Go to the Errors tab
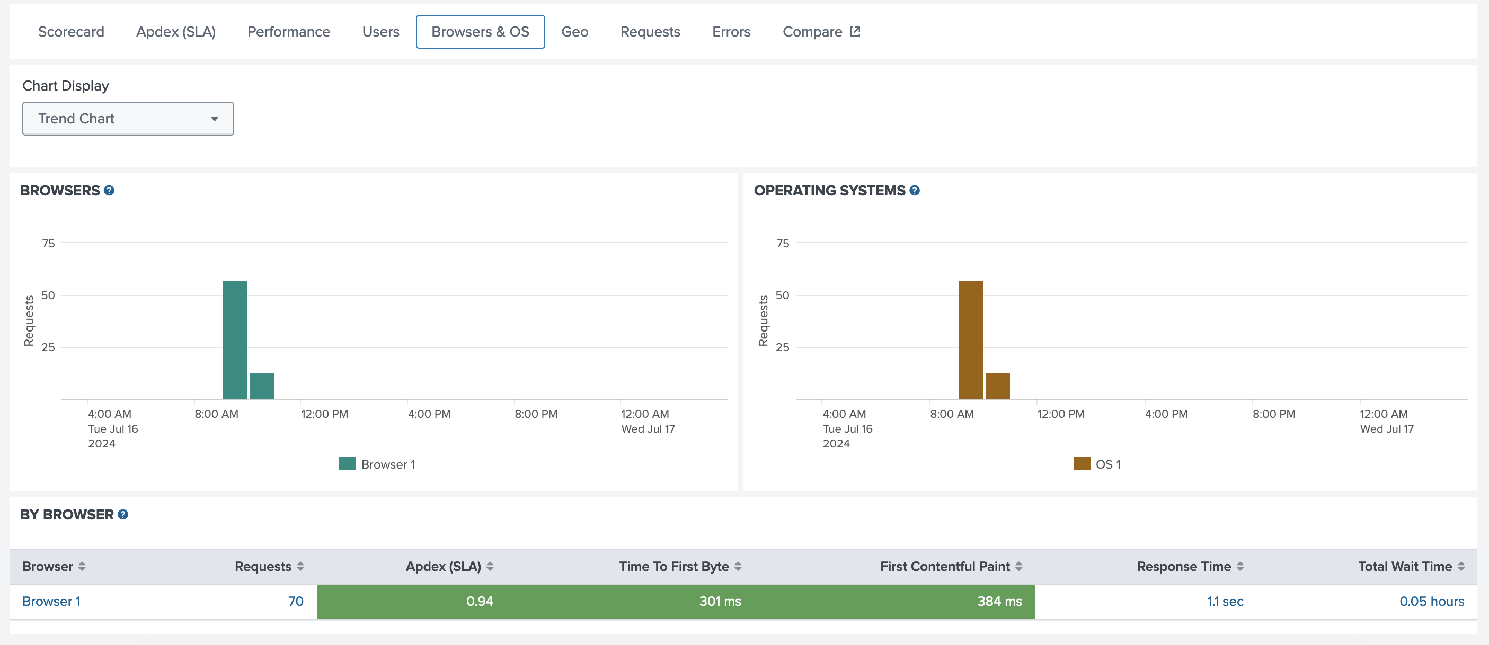This screenshot has height=645, width=1489. click(731, 32)
